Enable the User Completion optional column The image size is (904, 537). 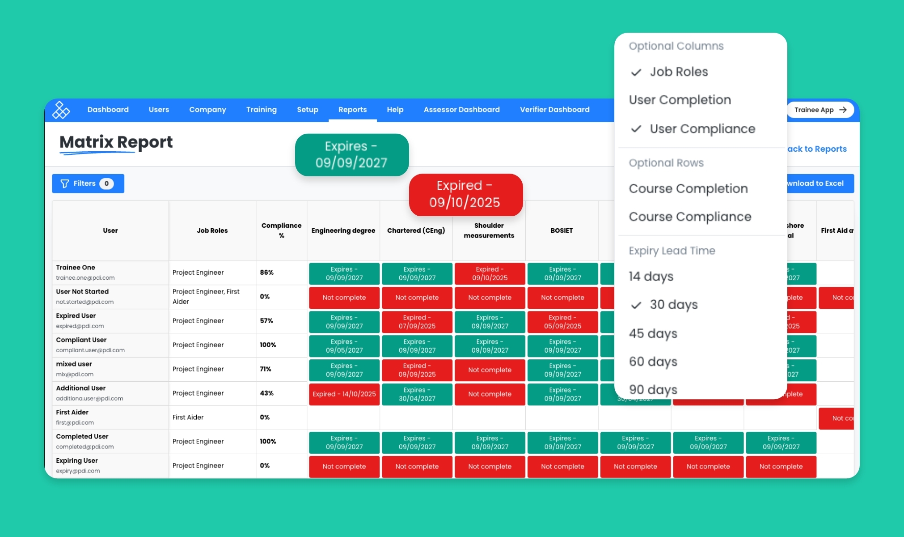point(680,100)
